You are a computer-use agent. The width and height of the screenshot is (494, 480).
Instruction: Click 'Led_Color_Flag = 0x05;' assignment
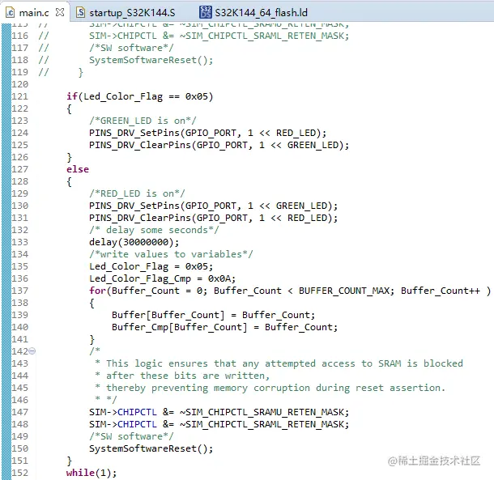point(151,266)
